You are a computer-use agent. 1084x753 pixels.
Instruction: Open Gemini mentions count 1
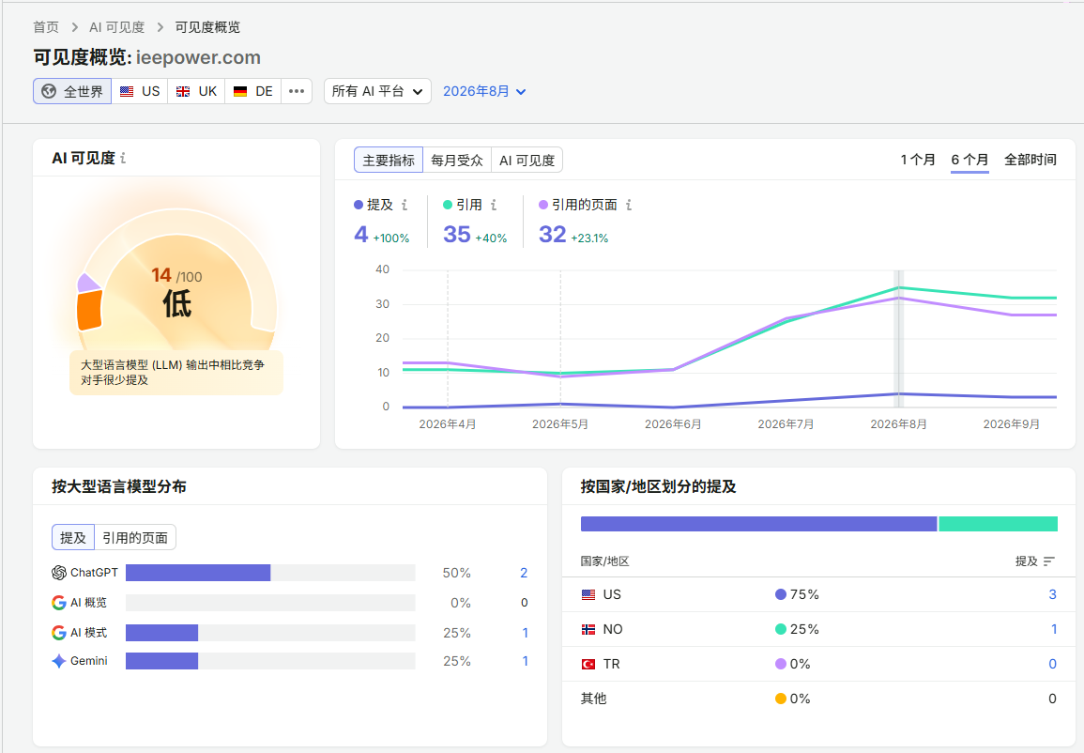(525, 661)
